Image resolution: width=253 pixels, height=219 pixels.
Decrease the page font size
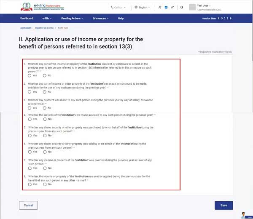160,7
